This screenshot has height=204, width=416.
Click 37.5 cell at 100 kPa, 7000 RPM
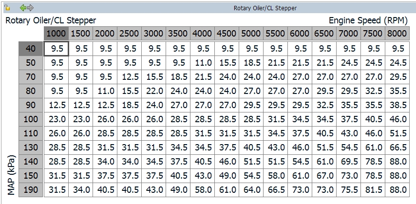pos(349,119)
